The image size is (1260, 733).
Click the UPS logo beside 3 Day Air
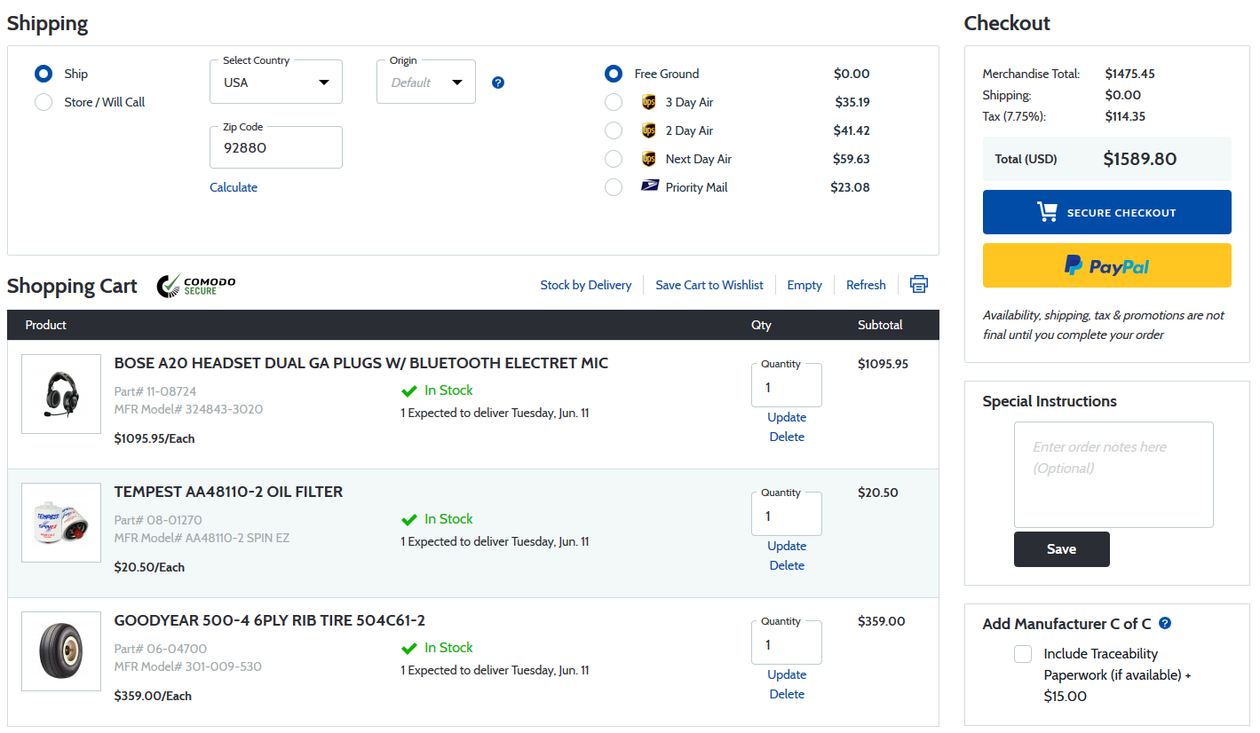pos(648,102)
